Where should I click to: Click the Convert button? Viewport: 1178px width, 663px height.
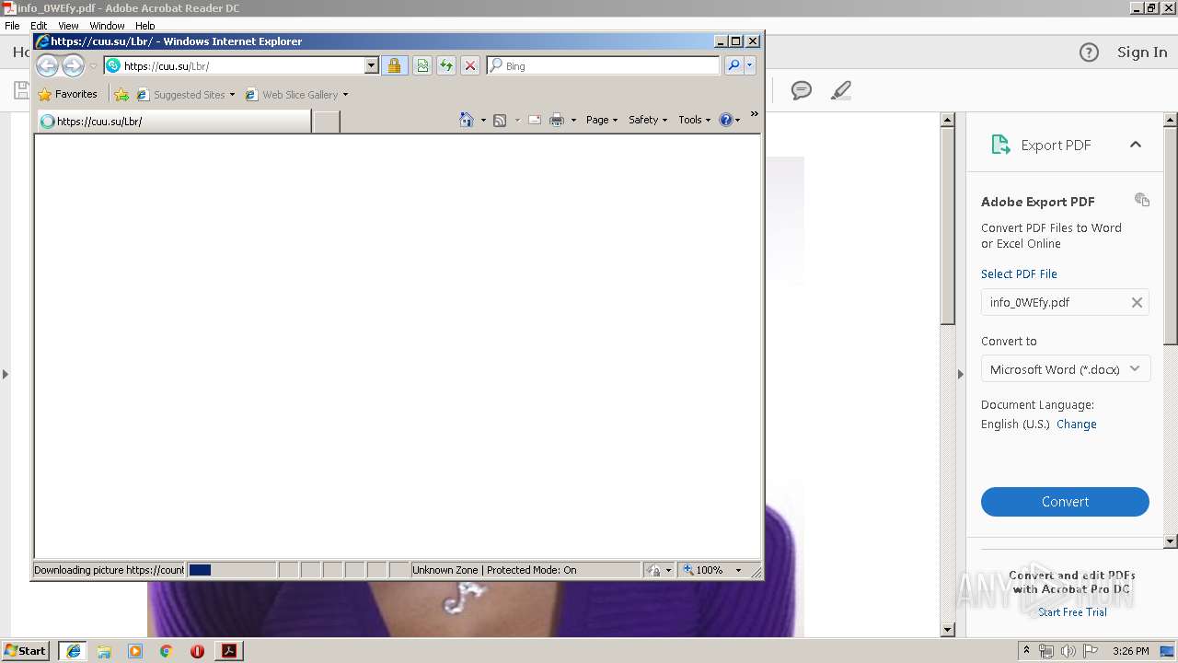pos(1065,502)
